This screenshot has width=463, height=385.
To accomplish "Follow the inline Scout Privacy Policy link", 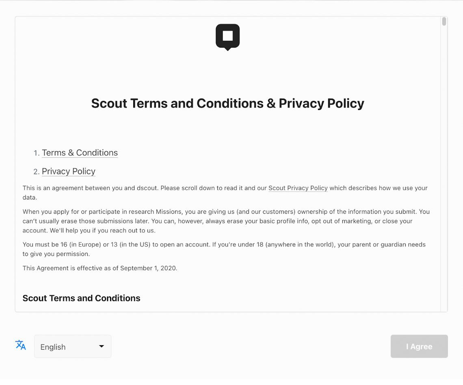I will tap(298, 188).
